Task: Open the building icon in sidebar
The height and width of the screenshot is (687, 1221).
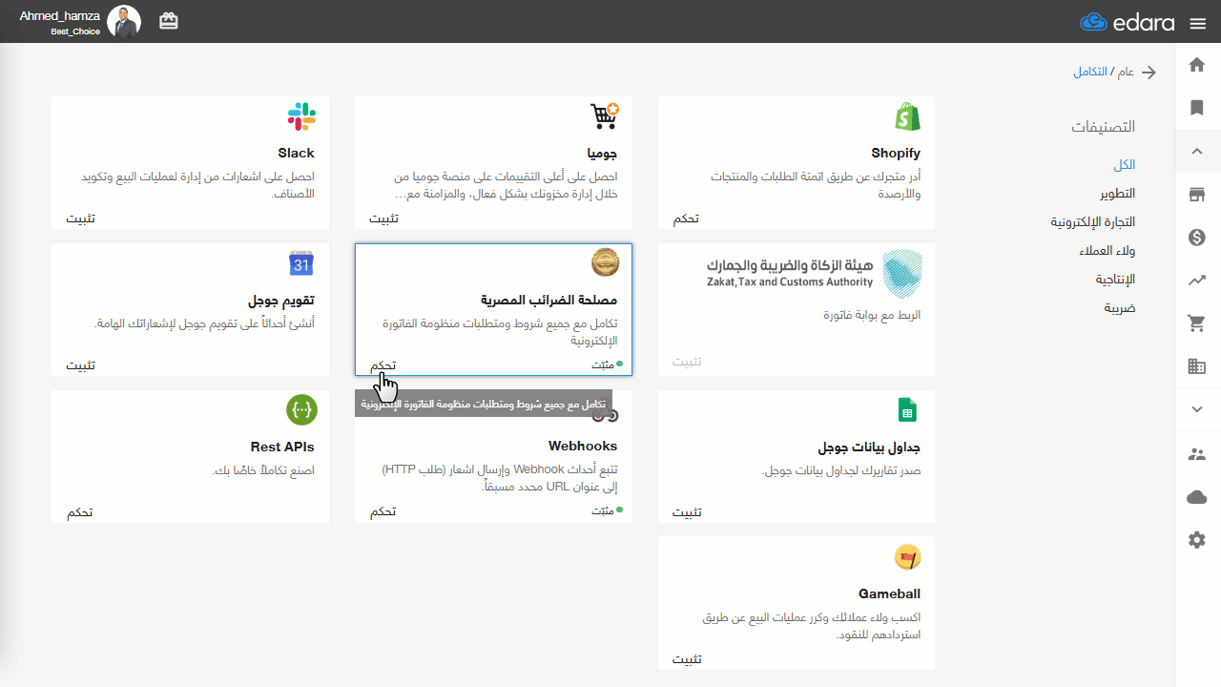Action: pyautogui.click(x=1197, y=366)
